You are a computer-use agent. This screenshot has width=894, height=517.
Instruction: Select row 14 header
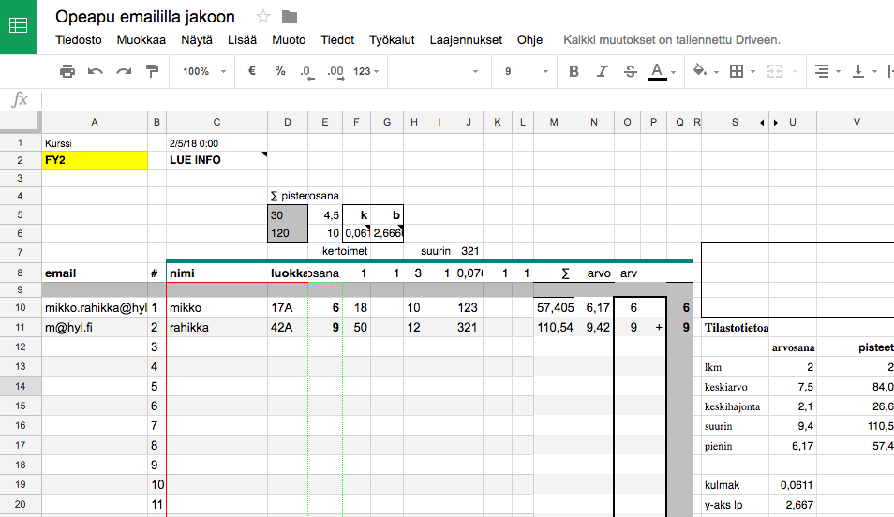21,386
